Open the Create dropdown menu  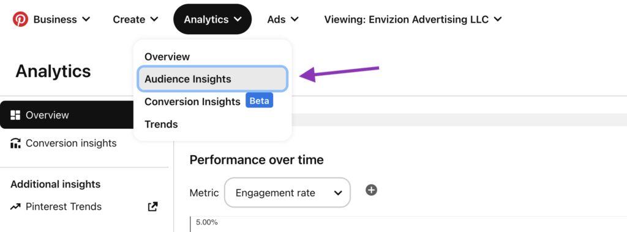tap(135, 19)
